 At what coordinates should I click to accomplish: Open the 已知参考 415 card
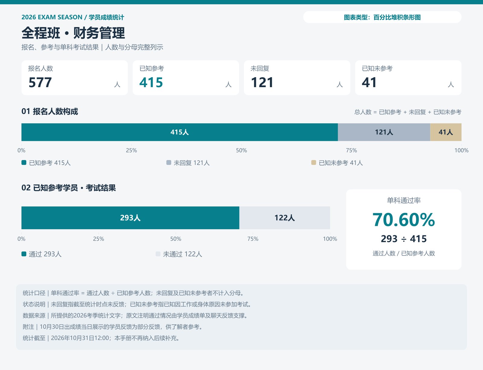(186, 78)
